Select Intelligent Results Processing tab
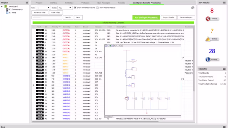This screenshot has width=228, height=128. tap(146, 3)
